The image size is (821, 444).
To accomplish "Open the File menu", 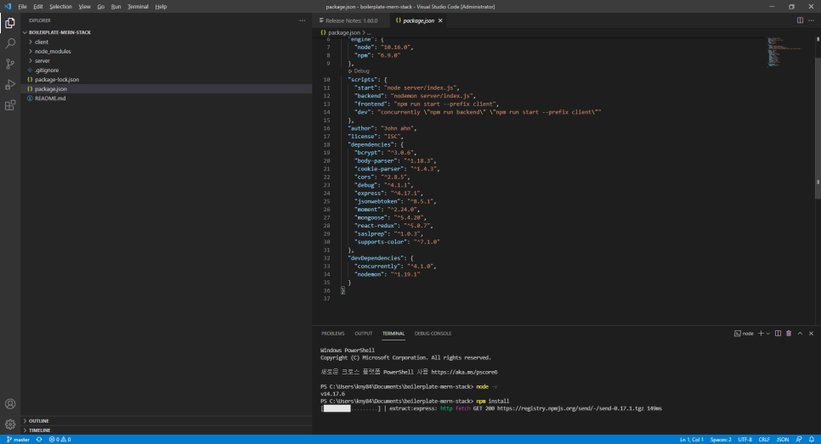I will [22, 7].
